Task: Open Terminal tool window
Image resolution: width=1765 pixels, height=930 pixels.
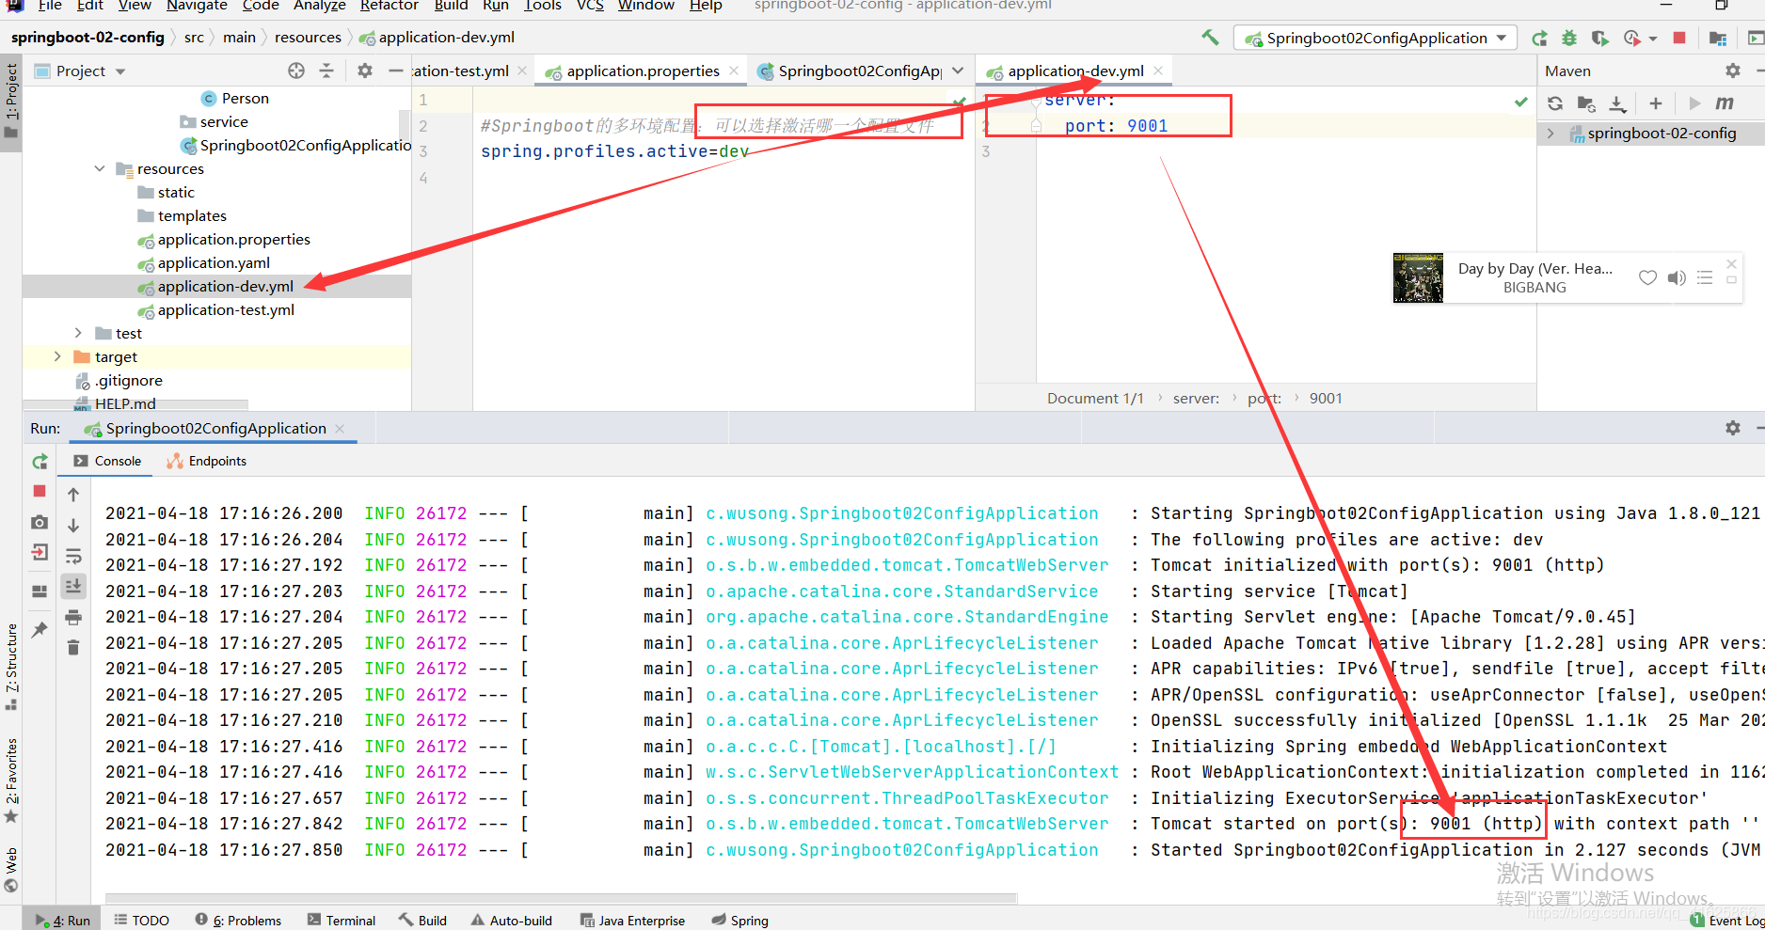Action: click(x=342, y=920)
